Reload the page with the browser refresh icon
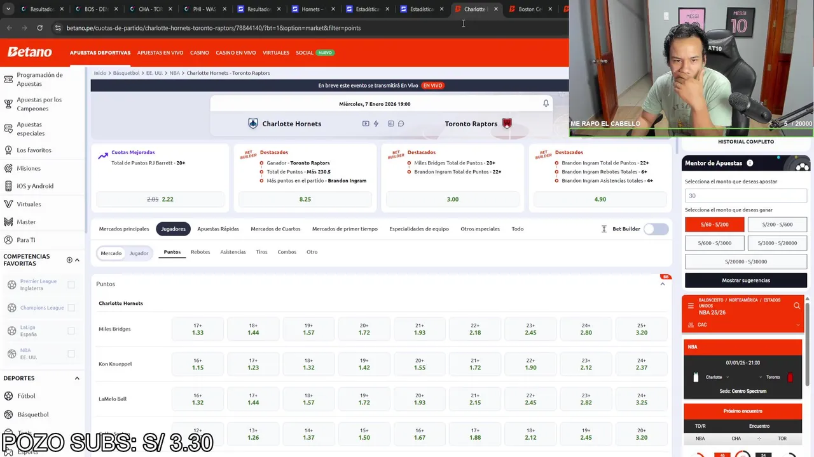The image size is (814, 457). click(x=39, y=28)
